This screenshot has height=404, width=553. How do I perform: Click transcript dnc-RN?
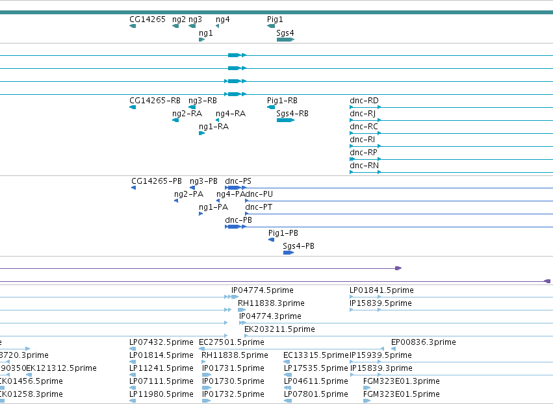pos(364,166)
